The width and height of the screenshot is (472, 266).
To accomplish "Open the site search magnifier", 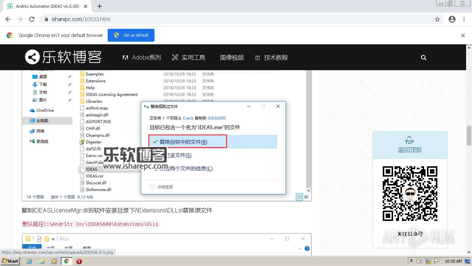I will [424, 57].
